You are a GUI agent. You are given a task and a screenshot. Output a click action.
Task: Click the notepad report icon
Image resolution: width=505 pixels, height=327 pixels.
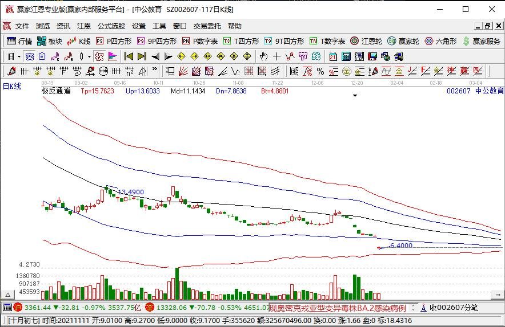(x=359, y=57)
